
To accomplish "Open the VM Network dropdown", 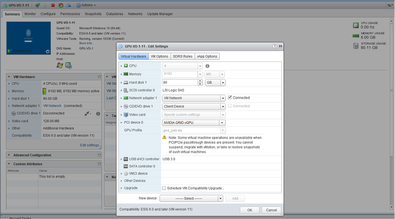I will 223,98.
